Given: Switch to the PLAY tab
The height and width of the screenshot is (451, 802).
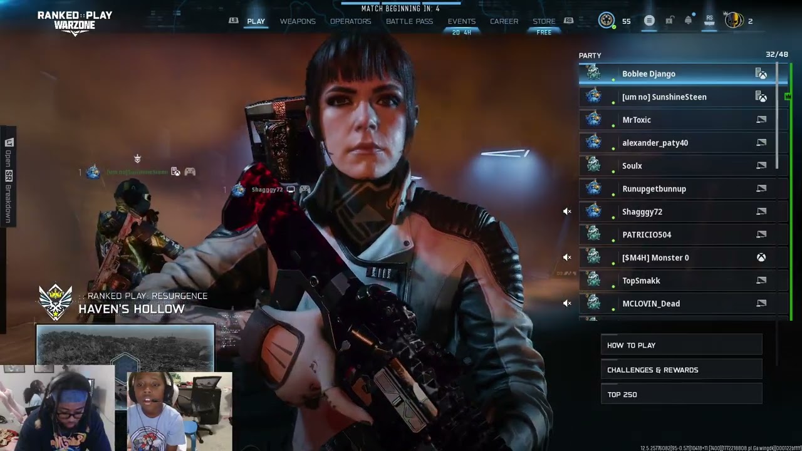Looking at the screenshot, I should (256, 21).
